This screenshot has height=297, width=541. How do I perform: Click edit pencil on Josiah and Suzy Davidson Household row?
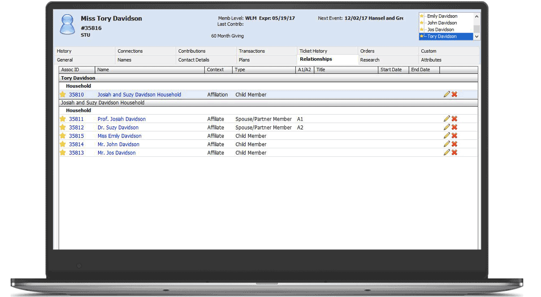click(446, 94)
